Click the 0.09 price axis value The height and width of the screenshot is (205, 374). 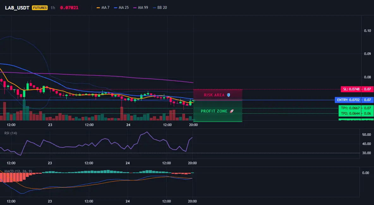coord(367,54)
